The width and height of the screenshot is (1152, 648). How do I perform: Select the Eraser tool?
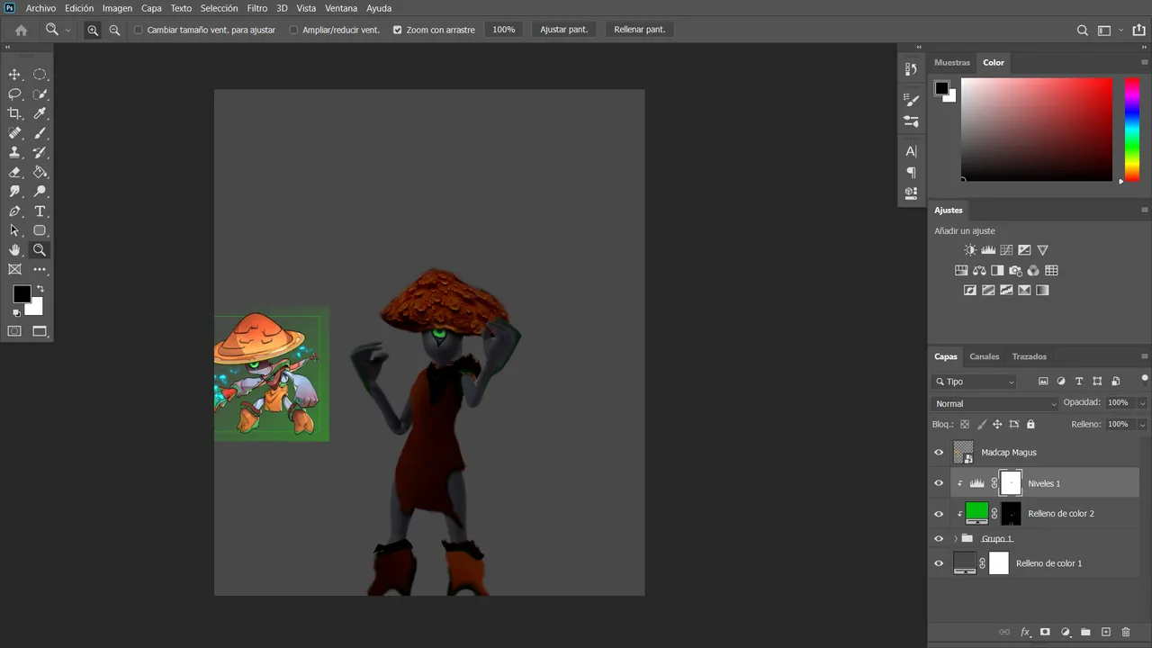[14, 172]
